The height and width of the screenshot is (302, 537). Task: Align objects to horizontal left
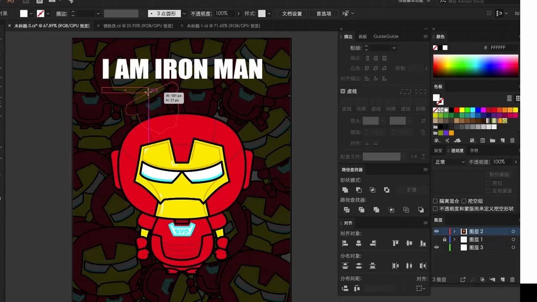click(345, 243)
